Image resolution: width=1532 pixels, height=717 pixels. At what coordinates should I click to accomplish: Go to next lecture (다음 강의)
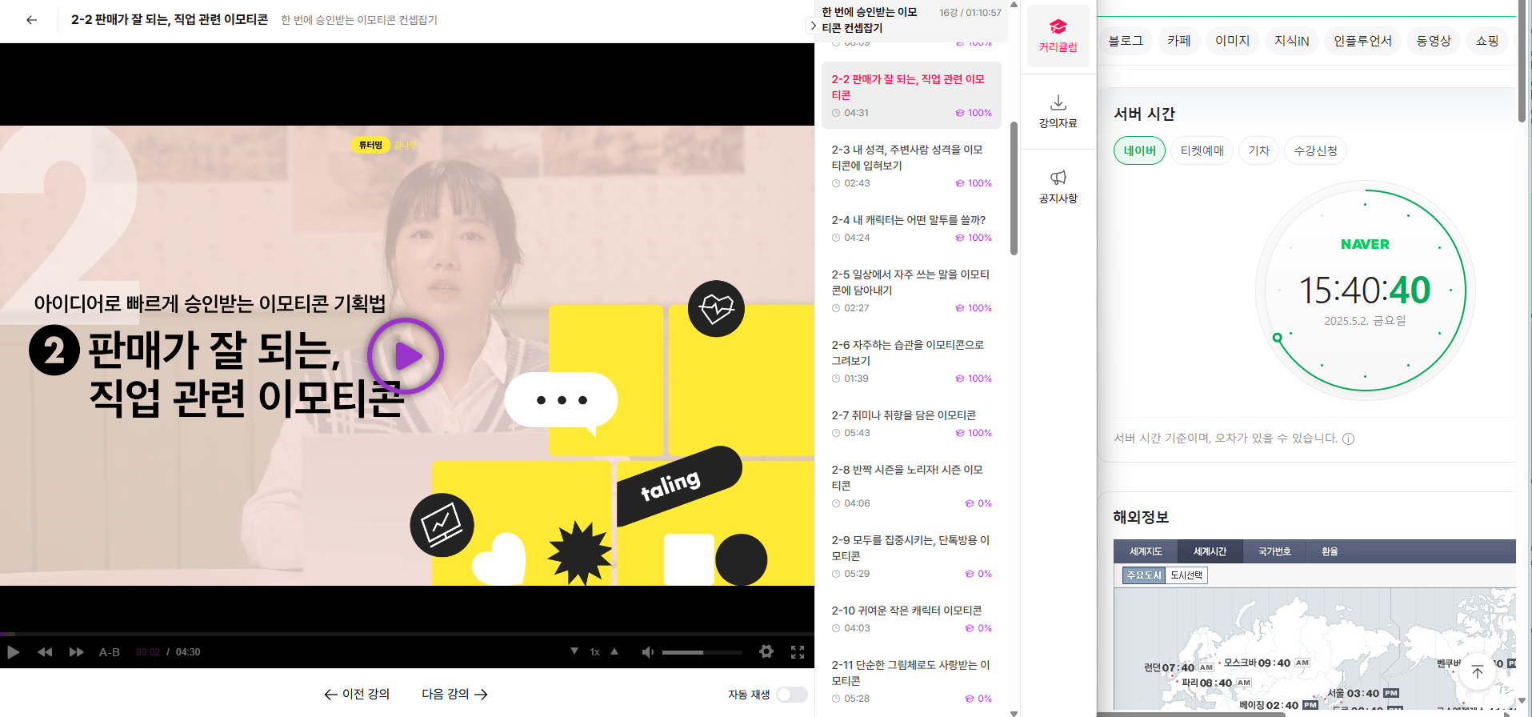tap(454, 694)
